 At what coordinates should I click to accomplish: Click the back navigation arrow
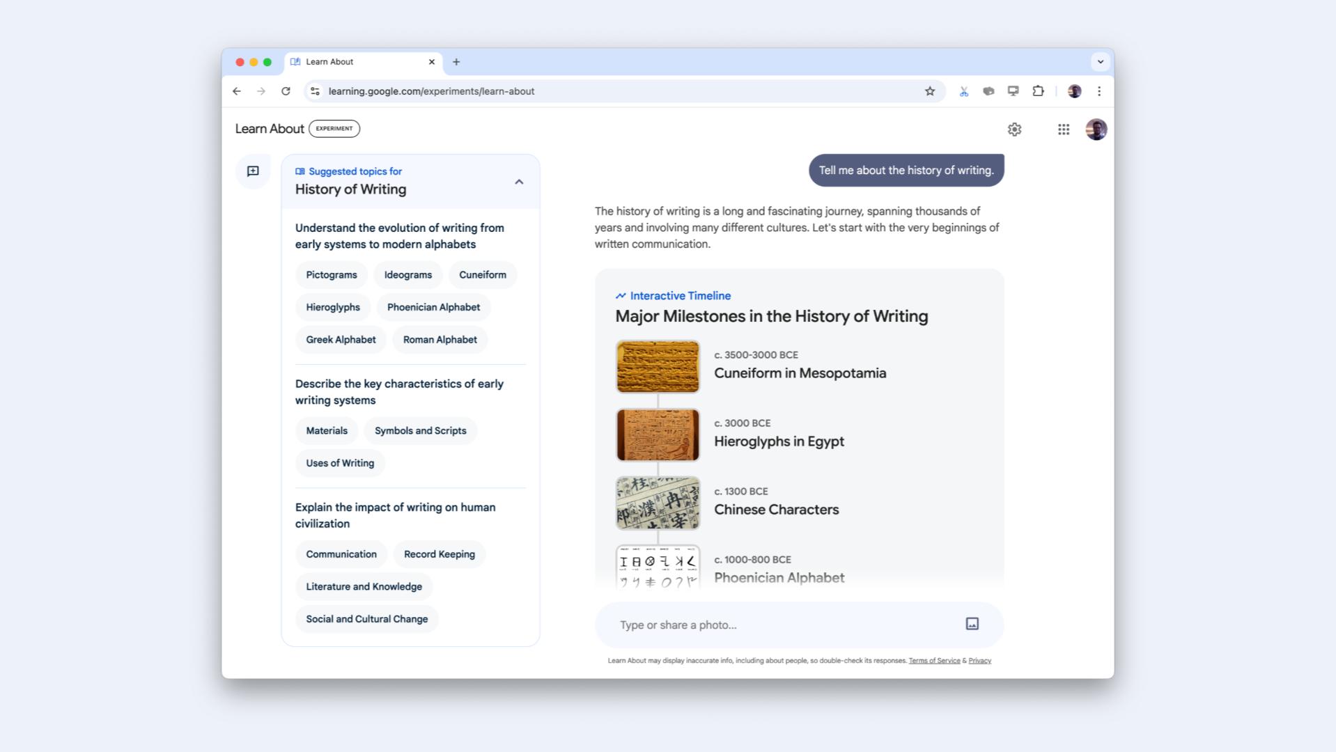point(237,91)
